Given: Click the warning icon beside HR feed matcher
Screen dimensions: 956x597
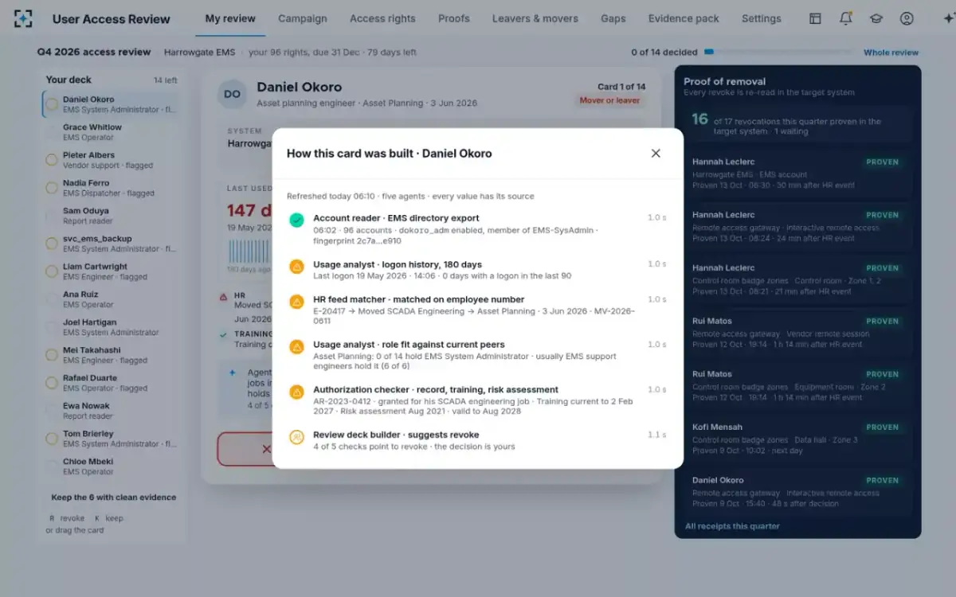Looking at the screenshot, I should 296,302.
